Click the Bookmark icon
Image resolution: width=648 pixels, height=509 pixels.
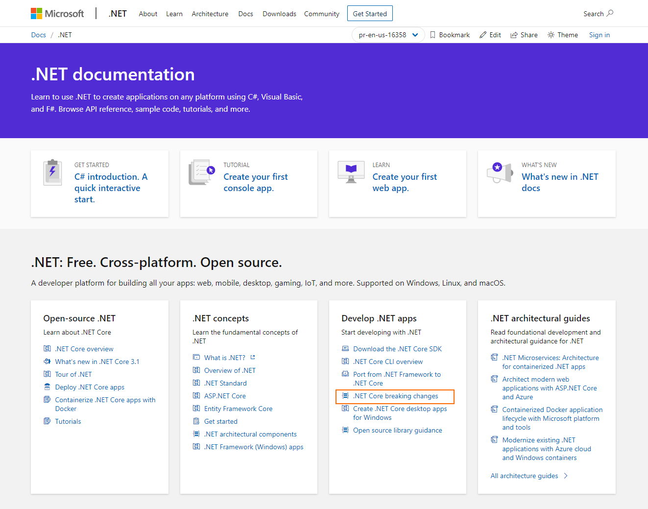(432, 35)
